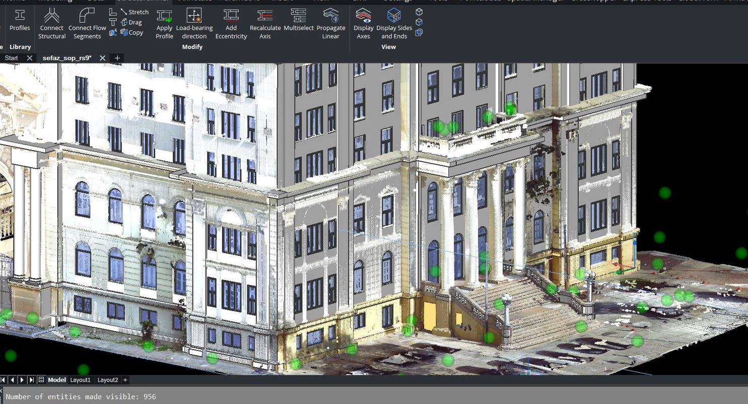The height and width of the screenshot is (404, 748).
Task: Switch to the Start tab
Action: pyautogui.click(x=11, y=58)
